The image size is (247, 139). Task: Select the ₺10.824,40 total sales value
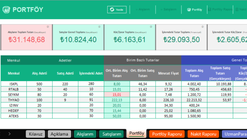pos(78,40)
